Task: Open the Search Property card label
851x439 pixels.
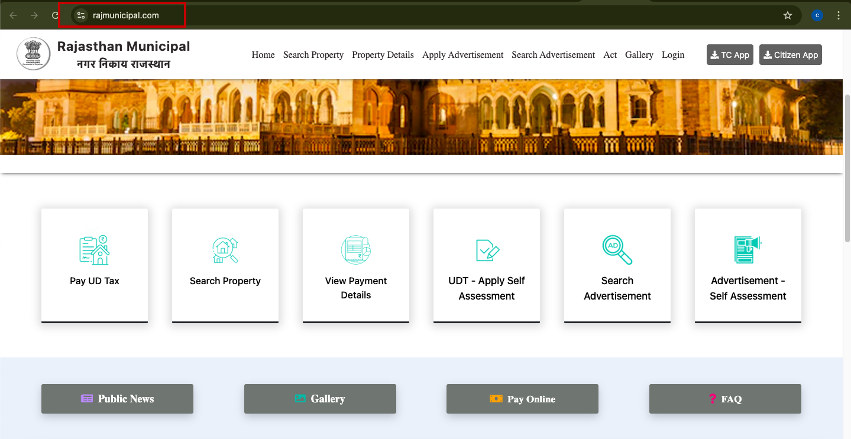Action: [x=225, y=281]
